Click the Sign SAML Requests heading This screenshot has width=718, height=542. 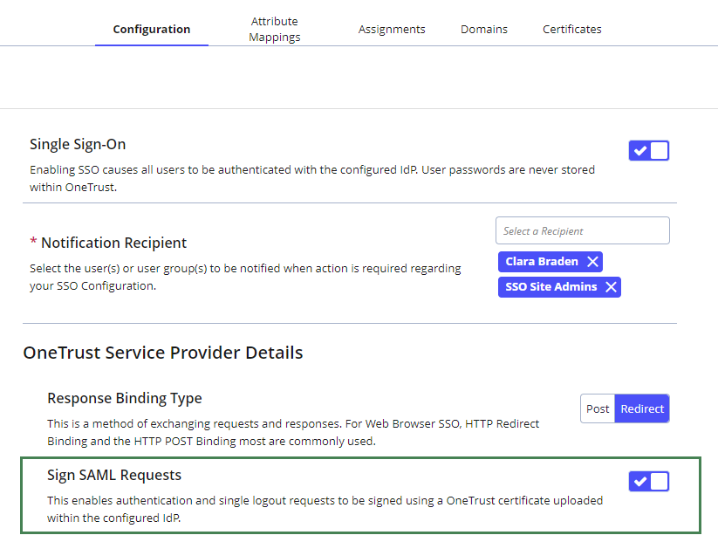(x=114, y=476)
